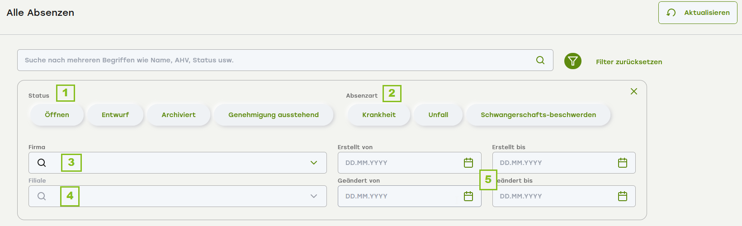
Task: Close the filter panel with X
Action: pos(634,91)
